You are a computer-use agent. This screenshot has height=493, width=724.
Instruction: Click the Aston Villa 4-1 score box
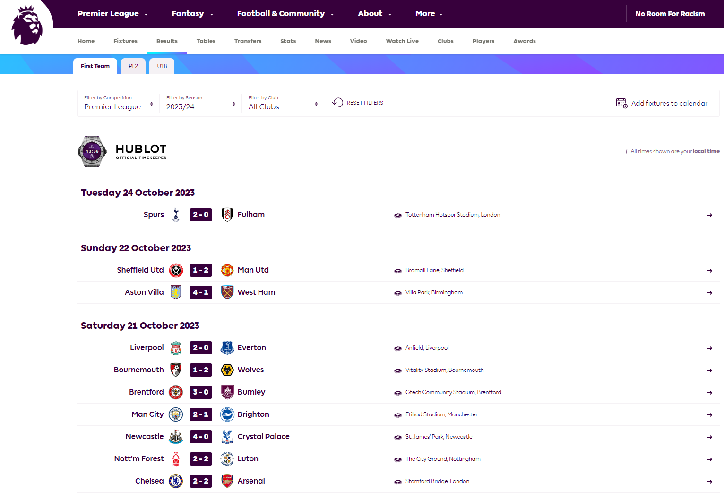tap(201, 292)
